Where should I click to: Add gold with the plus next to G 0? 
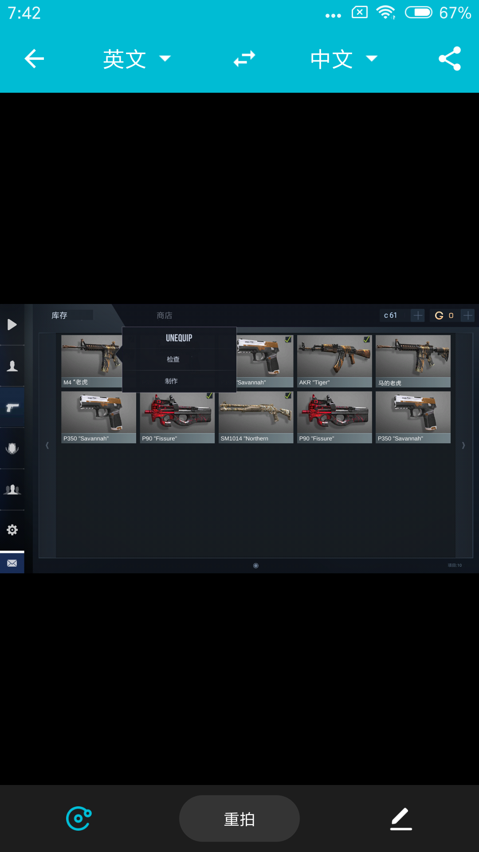[x=468, y=316]
